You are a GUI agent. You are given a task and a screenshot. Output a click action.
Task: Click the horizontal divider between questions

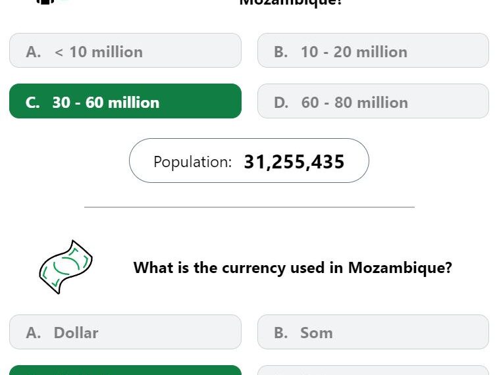249,207
